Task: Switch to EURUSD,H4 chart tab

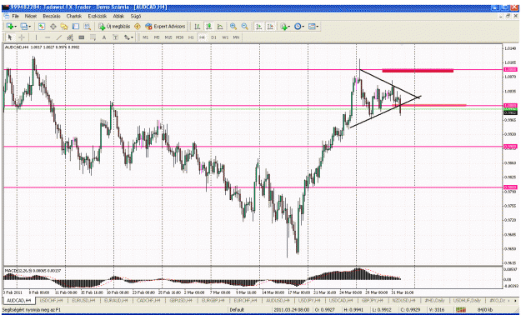Action: (x=83, y=300)
